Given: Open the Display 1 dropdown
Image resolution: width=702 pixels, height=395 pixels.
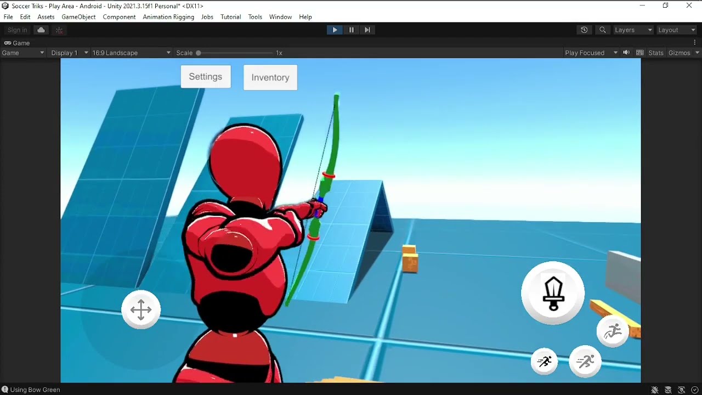Looking at the screenshot, I should 70,53.
